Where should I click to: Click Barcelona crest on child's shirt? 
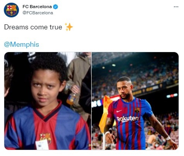pos(45,138)
